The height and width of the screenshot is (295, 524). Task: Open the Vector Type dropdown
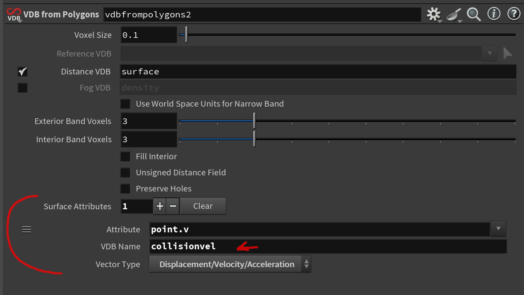[230, 264]
